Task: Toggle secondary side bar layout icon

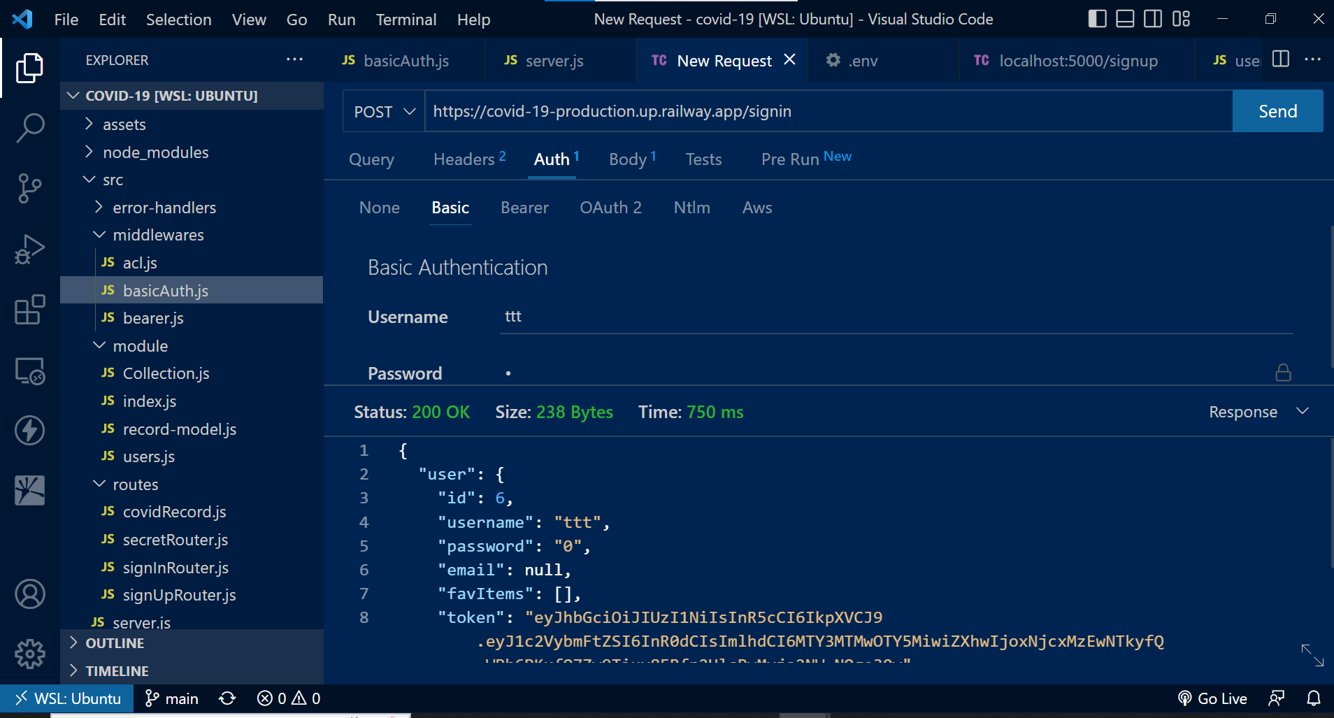Action: point(1153,19)
